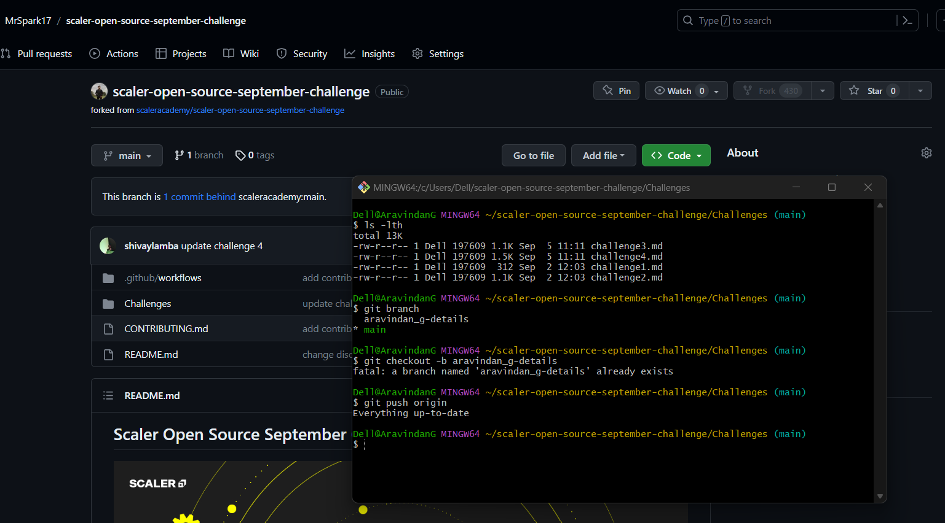
Task: Click shivaylamba's avatar in the commit row
Action: [108, 246]
